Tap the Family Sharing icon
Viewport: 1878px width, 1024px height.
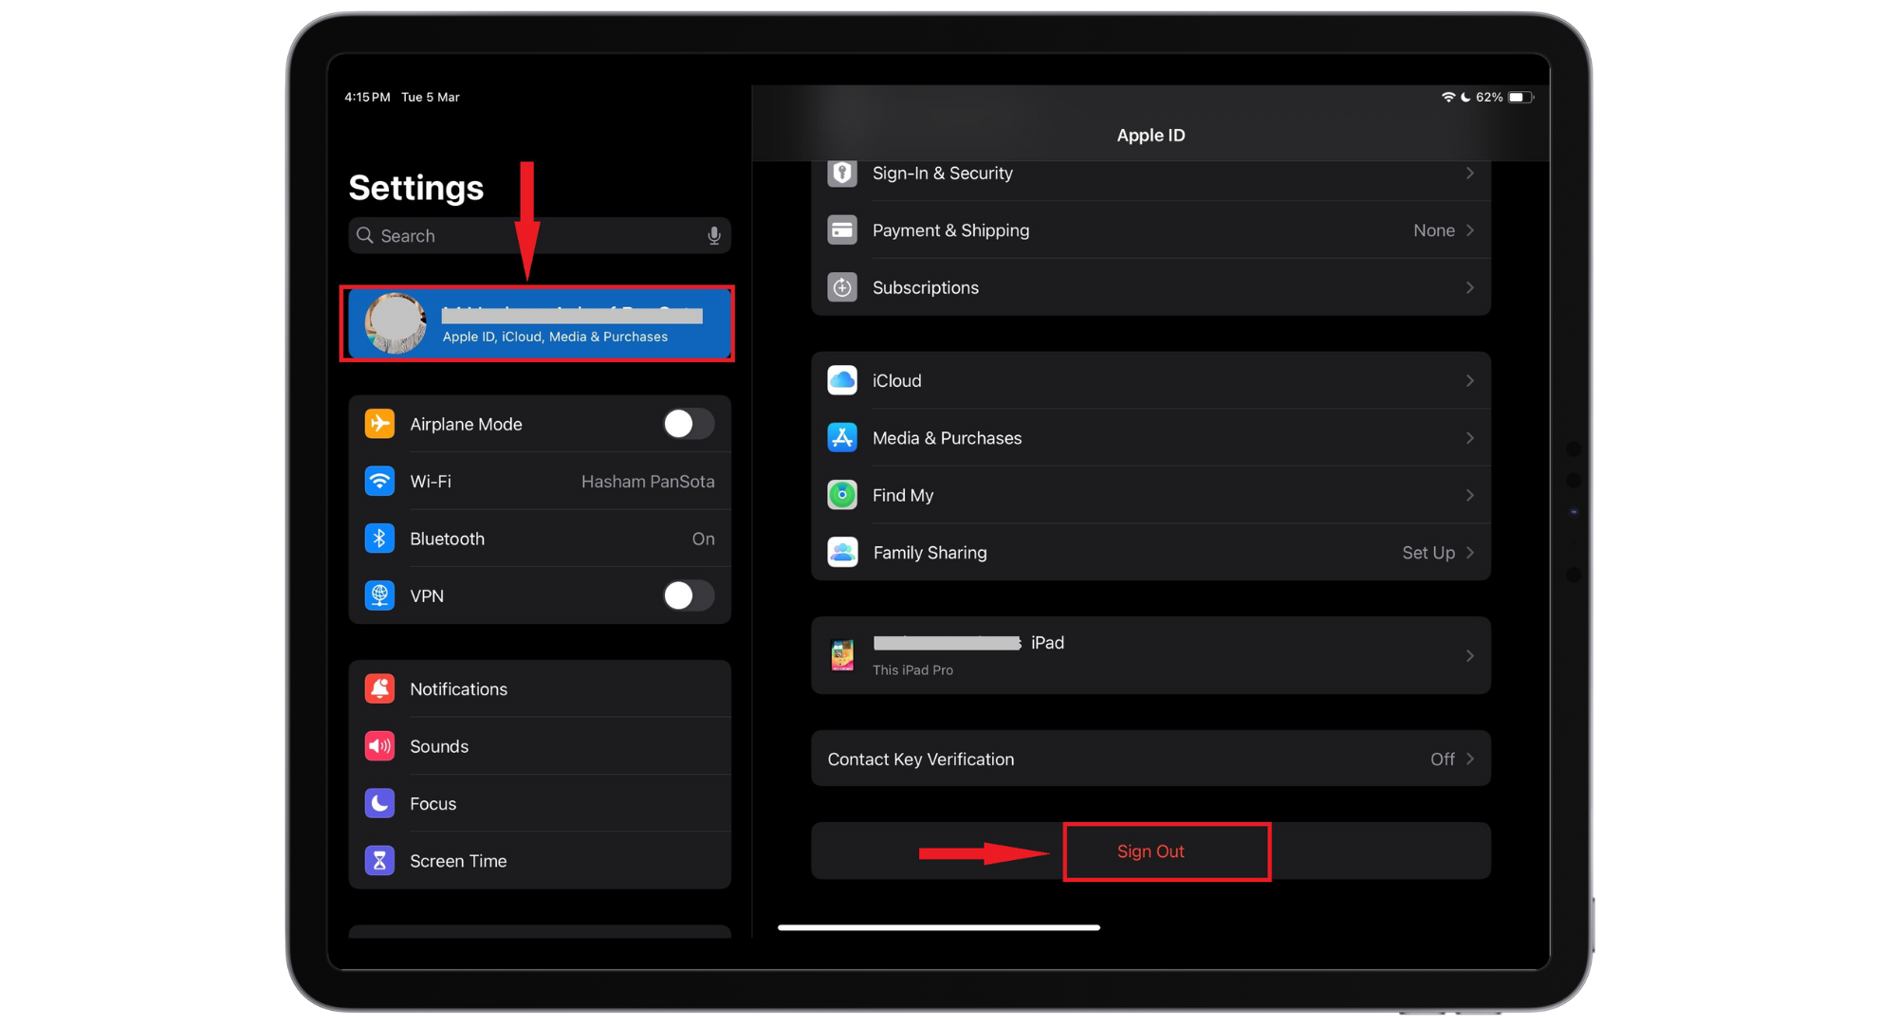(x=842, y=552)
